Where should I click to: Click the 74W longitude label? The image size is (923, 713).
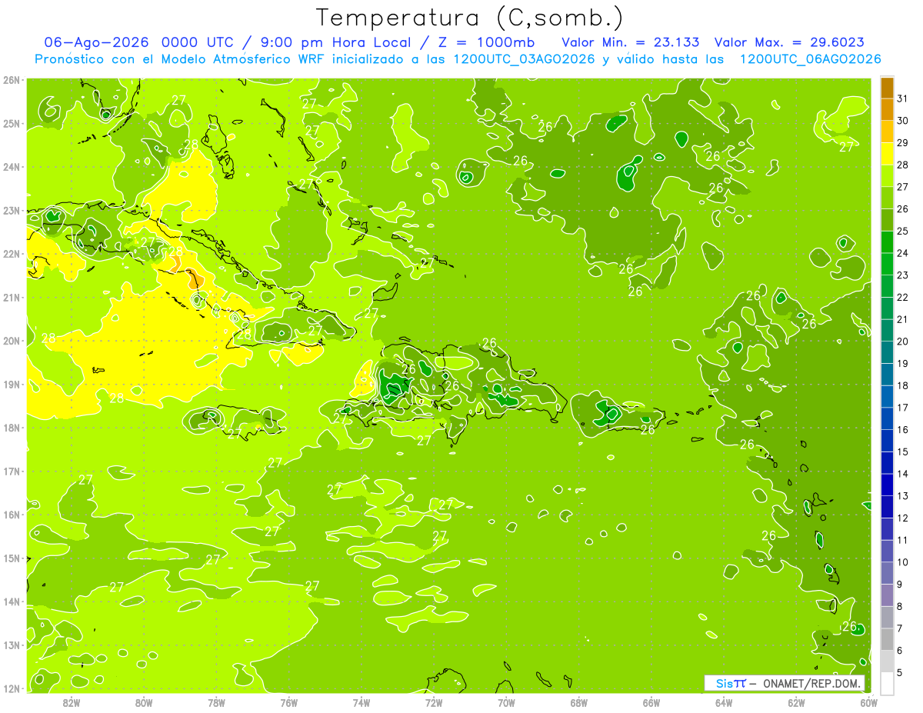click(362, 703)
